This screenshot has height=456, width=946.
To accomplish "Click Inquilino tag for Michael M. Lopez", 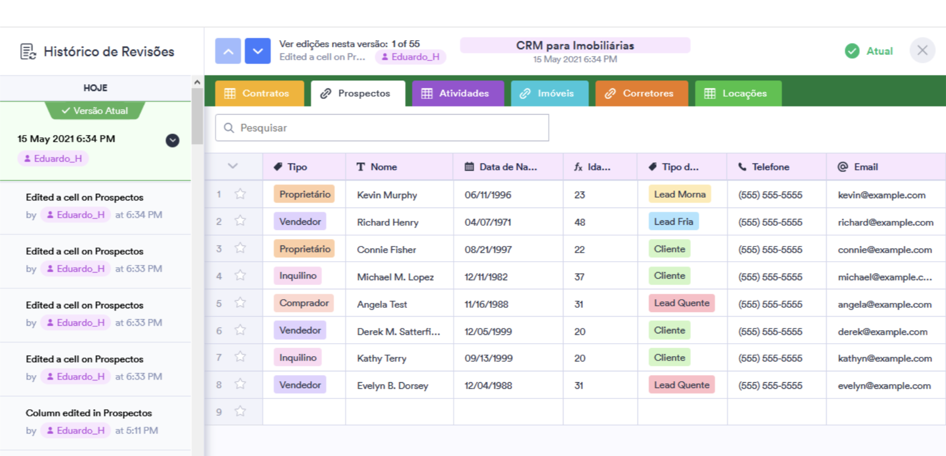I will 298,276.
